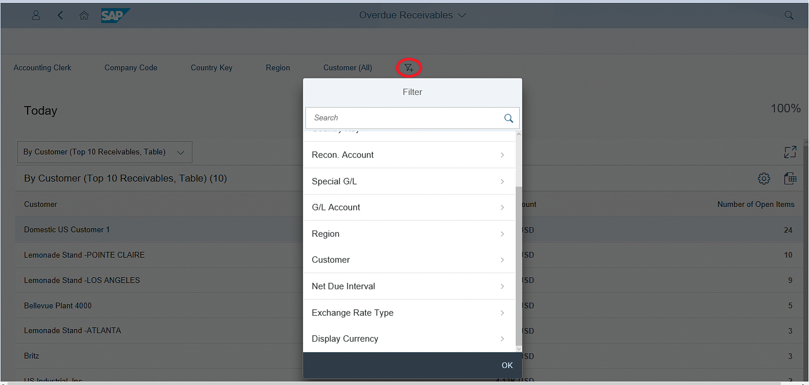Image resolution: width=809 pixels, height=385 pixels.
Task: Click Number of Open Items column header
Action: 756,205
